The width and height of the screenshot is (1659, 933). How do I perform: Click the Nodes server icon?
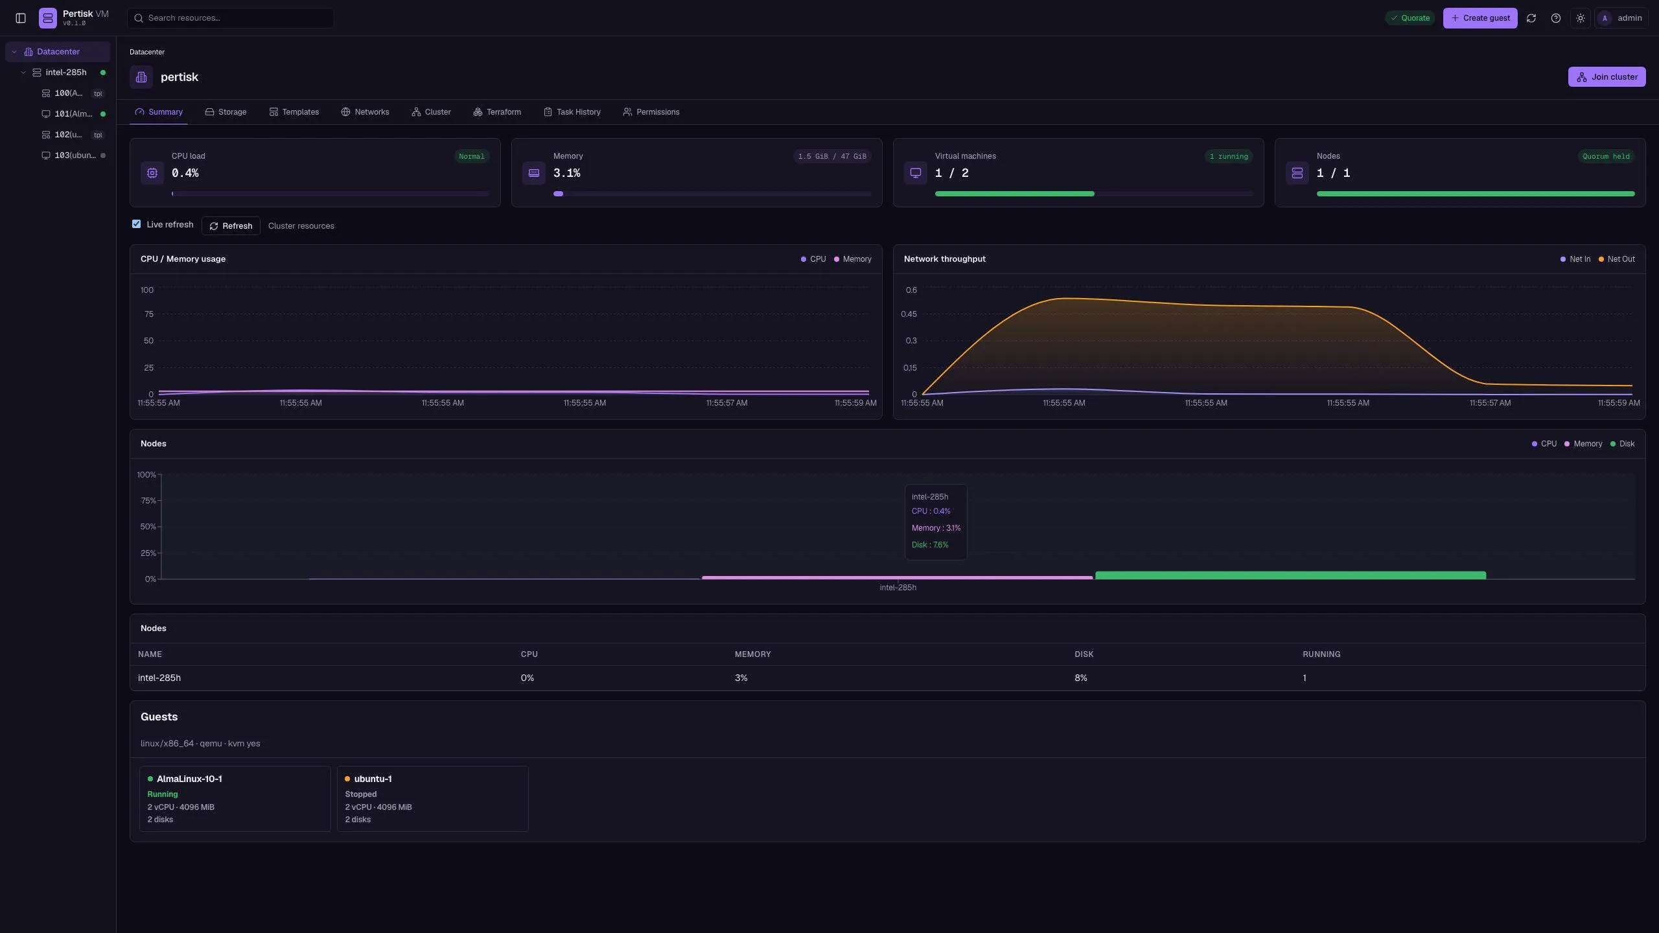[1297, 173]
